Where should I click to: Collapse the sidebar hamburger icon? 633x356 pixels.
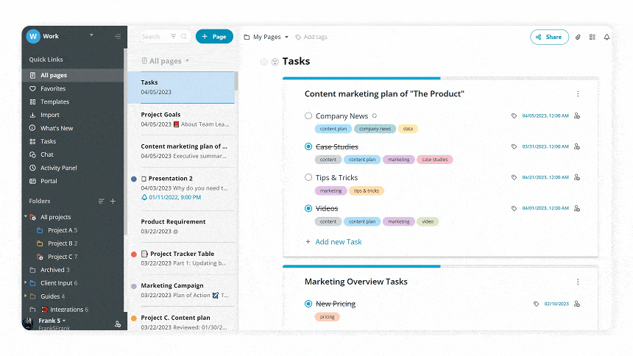(x=118, y=36)
